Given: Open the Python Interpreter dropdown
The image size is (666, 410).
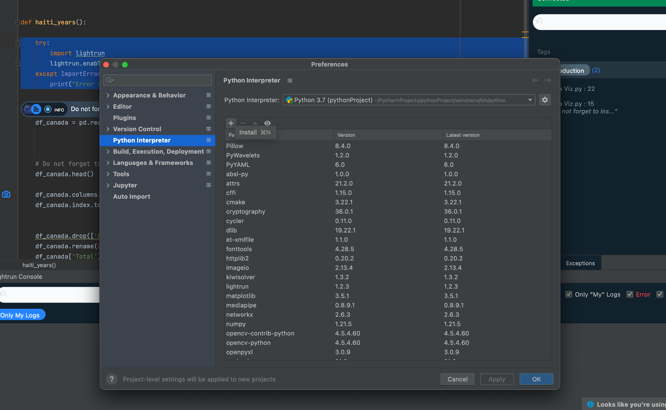Looking at the screenshot, I should pos(409,100).
